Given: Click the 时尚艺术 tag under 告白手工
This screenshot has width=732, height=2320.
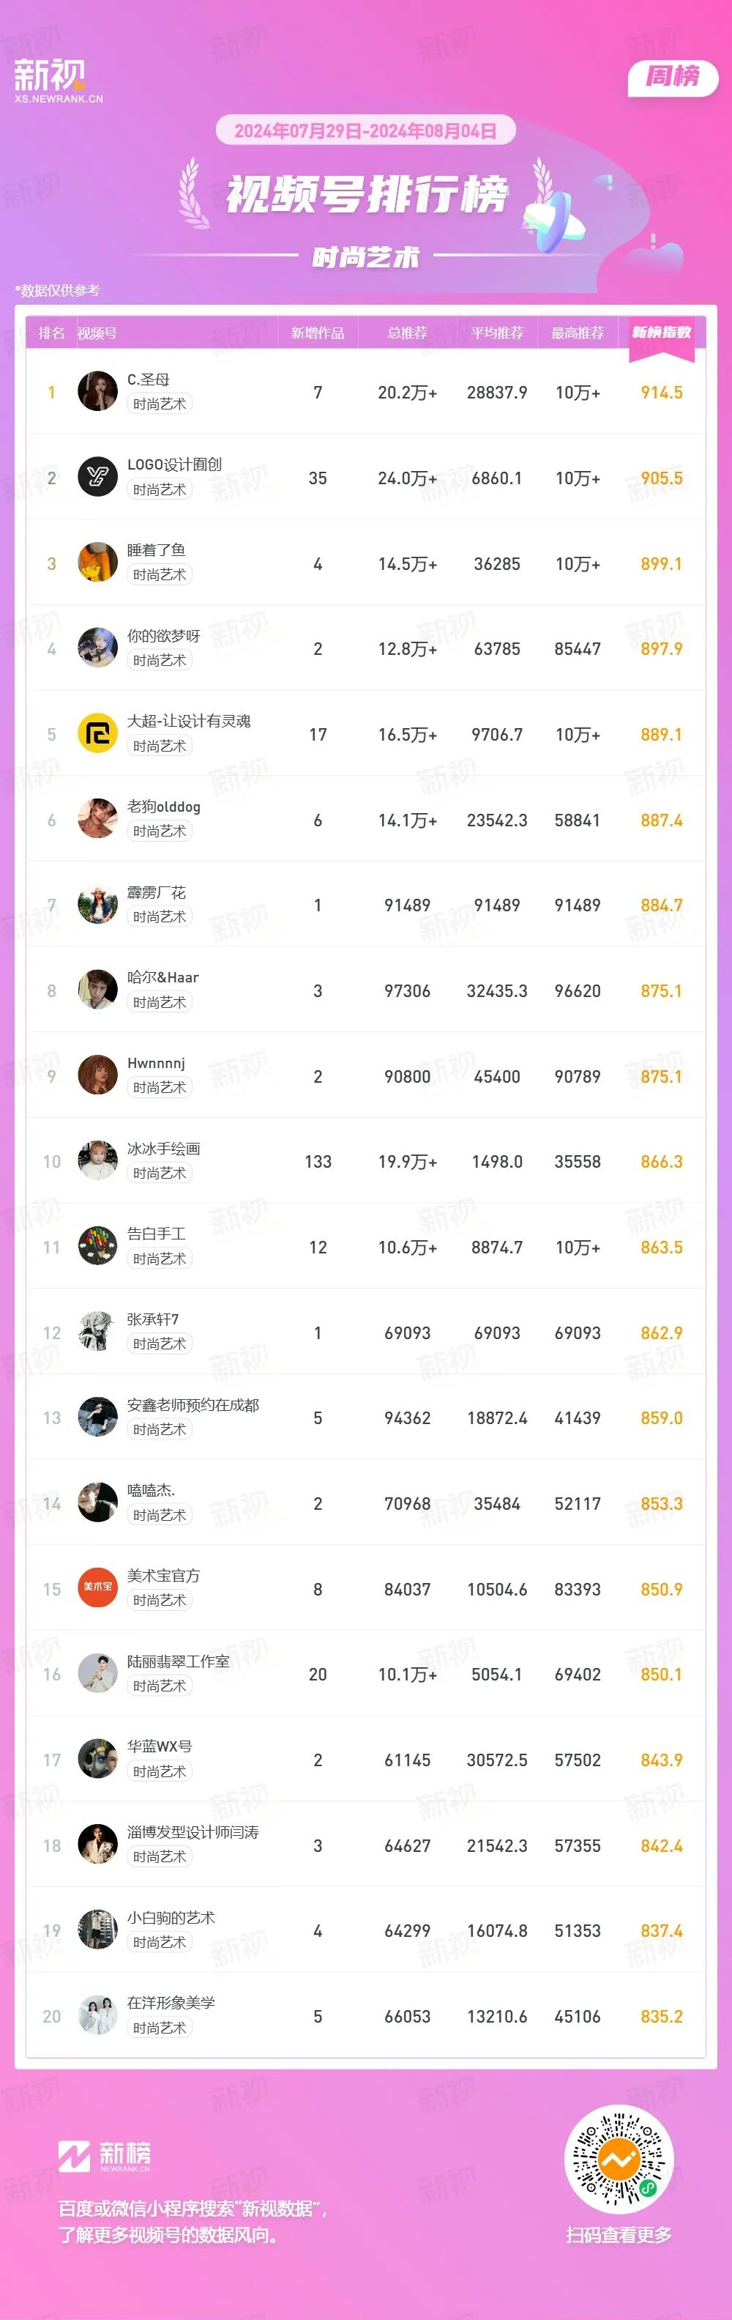Looking at the screenshot, I should tap(160, 1259).
